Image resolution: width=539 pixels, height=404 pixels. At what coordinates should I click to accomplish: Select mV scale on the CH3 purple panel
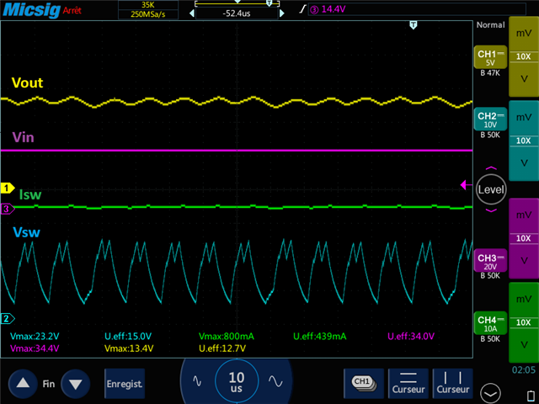(524, 215)
